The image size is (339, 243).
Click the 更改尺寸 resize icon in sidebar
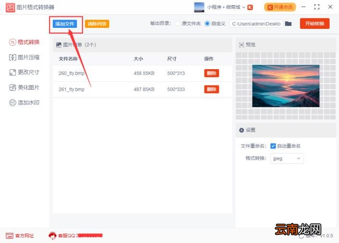(x=12, y=72)
